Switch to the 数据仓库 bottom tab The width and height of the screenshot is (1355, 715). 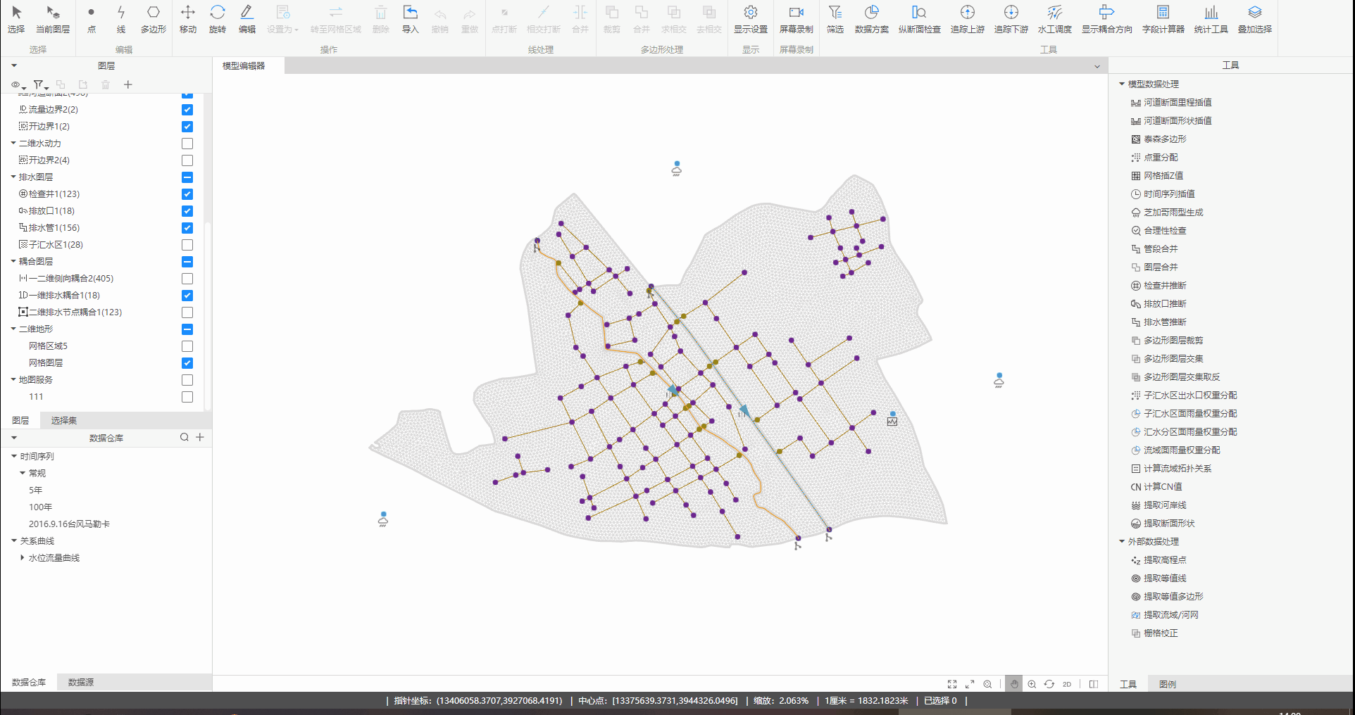click(29, 682)
